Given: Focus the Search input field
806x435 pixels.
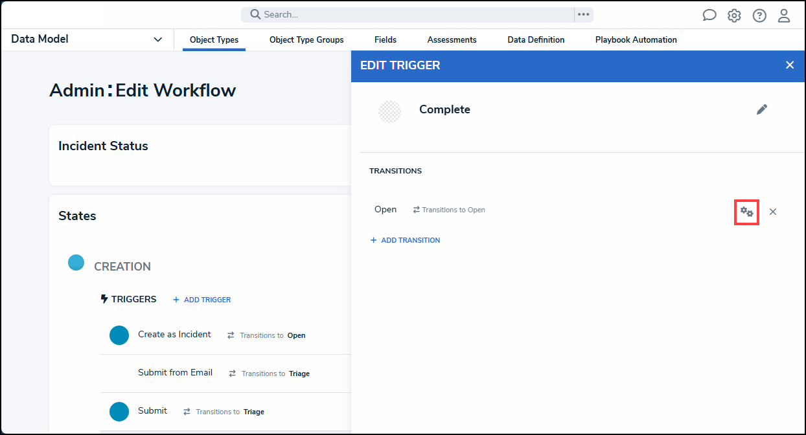Looking at the screenshot, I should (x=407, y=14).
